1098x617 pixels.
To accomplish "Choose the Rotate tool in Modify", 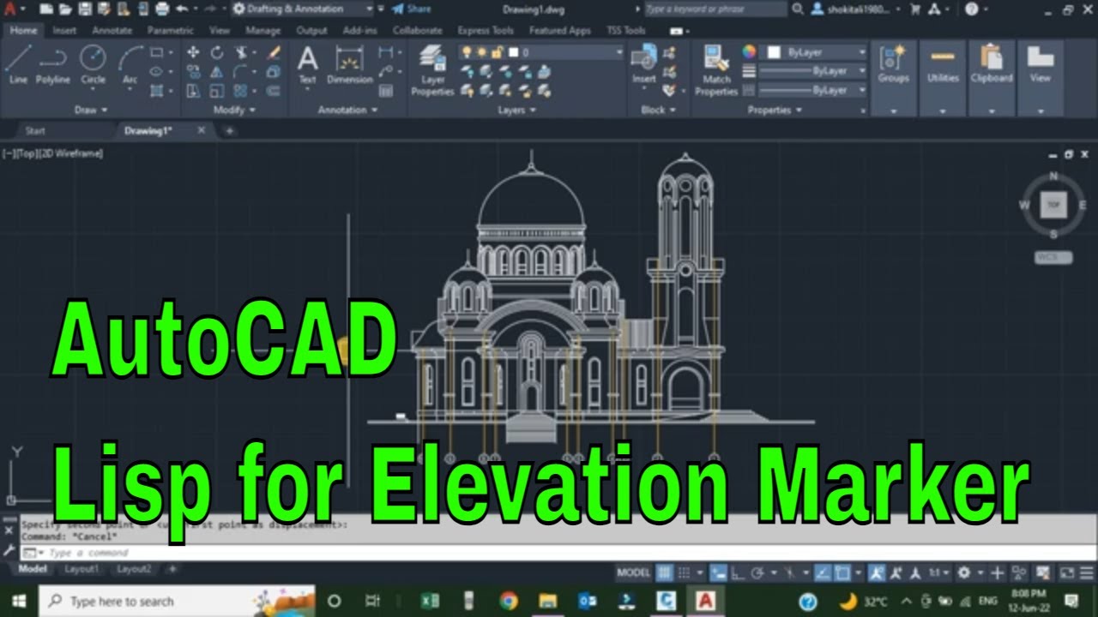I will (x=217, y=53).
